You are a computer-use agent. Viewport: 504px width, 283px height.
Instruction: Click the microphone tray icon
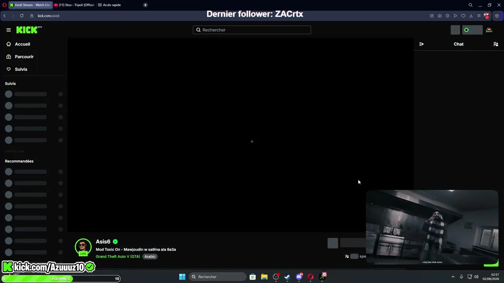pos(461,277)
